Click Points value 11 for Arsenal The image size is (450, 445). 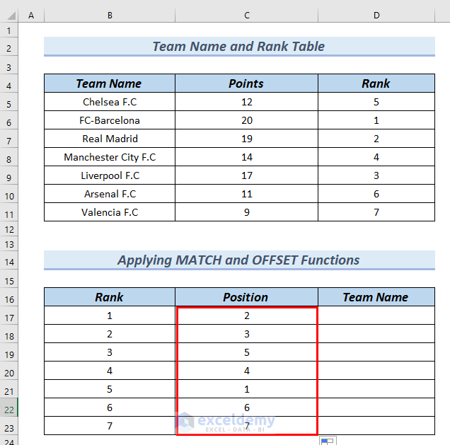pyautogui.click(x=246, y=194)
